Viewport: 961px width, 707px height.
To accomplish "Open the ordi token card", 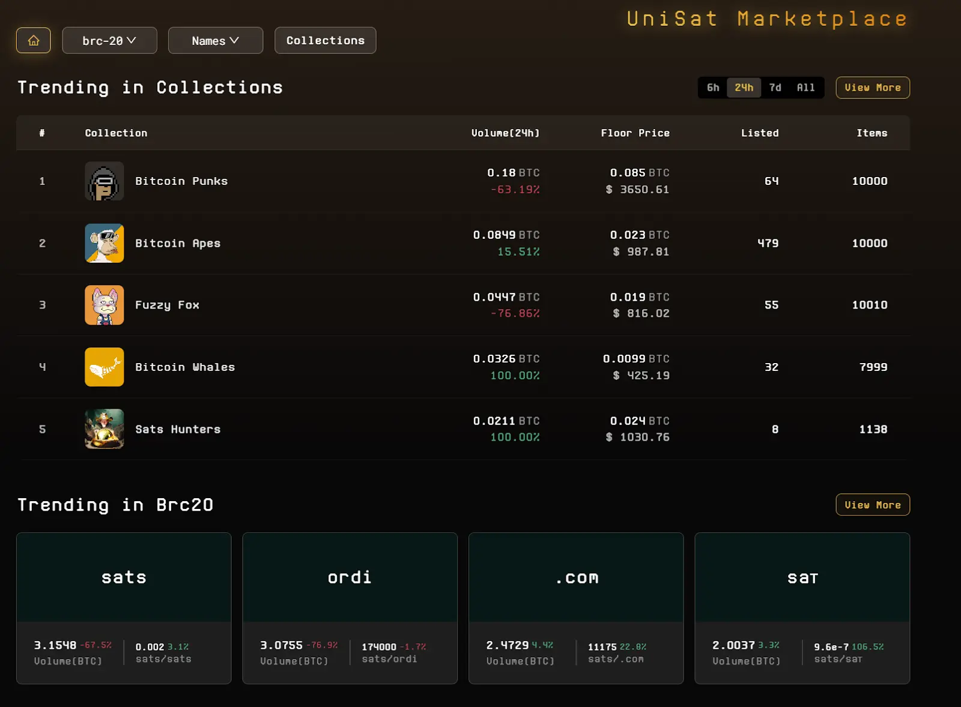I will pyautogui.click(x=350, y=608).
